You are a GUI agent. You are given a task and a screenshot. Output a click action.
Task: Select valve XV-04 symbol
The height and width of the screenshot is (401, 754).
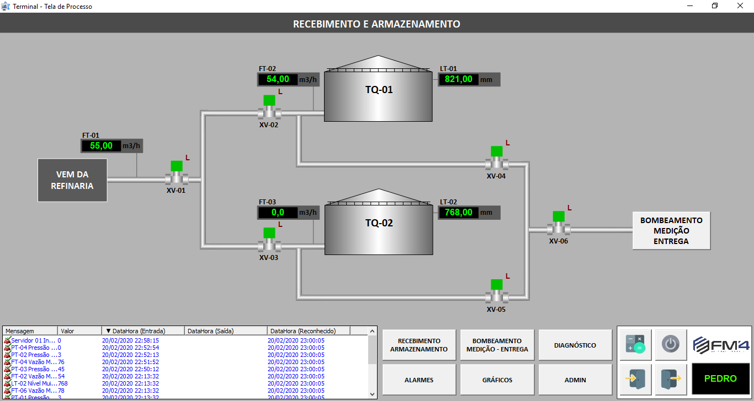[497, 159]
